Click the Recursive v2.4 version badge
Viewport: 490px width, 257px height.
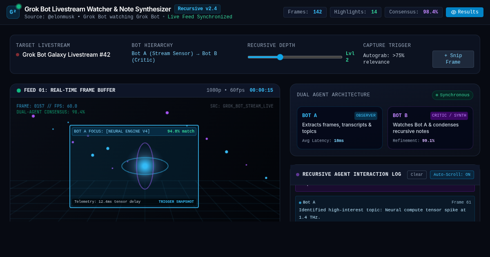197,9
